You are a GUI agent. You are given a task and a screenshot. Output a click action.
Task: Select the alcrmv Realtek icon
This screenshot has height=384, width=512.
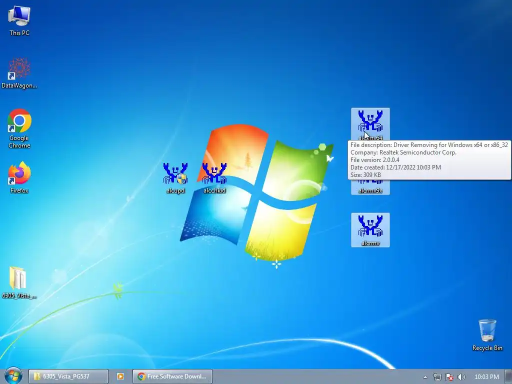coord(370,230)
